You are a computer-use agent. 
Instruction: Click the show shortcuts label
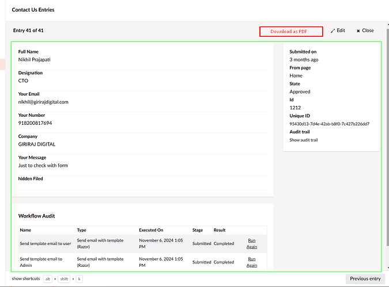[26, 279]
